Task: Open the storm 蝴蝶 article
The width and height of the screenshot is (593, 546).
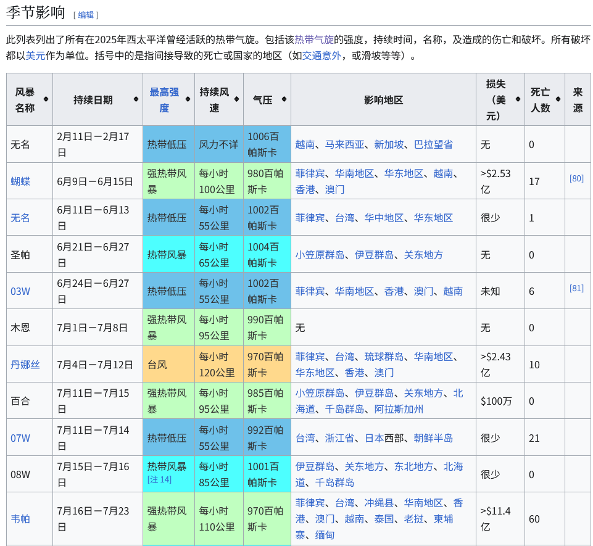Action: (19, 181)
